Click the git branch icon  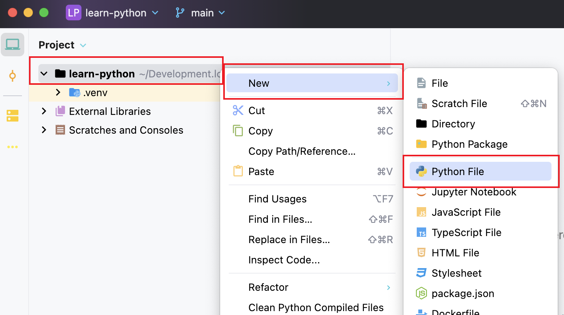pos(180,13)
